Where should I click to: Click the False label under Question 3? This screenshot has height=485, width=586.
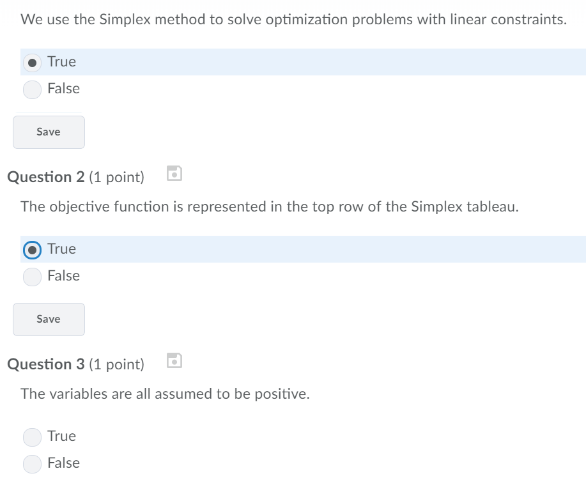(x=63, y=463)
